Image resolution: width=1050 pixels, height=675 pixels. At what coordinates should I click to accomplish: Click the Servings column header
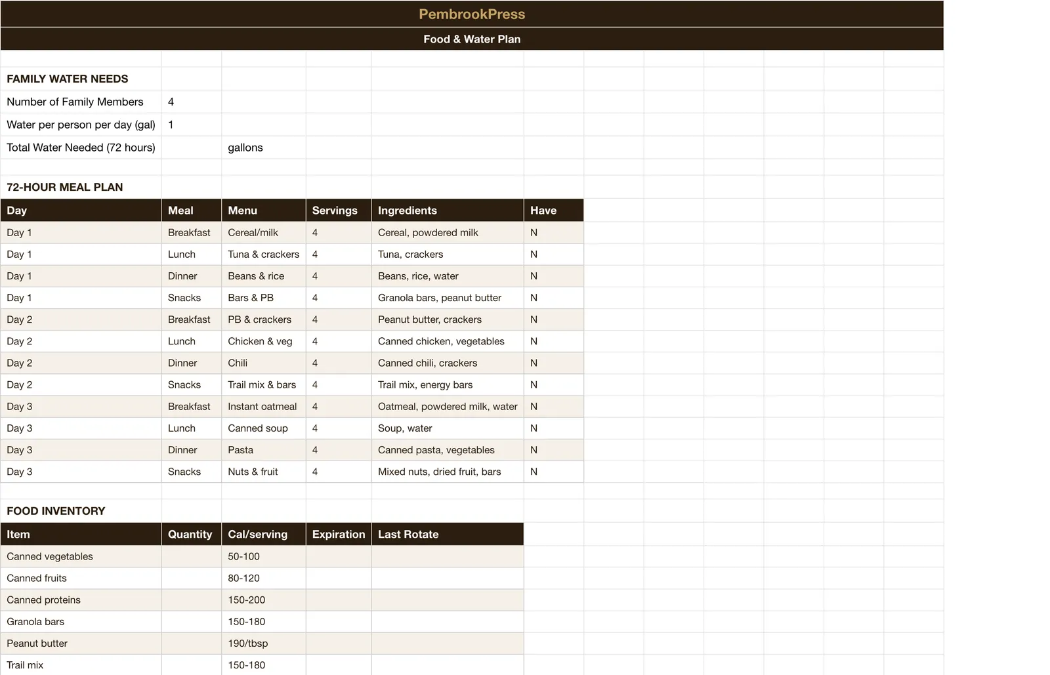pyautogui.click(x=339, y=211)
